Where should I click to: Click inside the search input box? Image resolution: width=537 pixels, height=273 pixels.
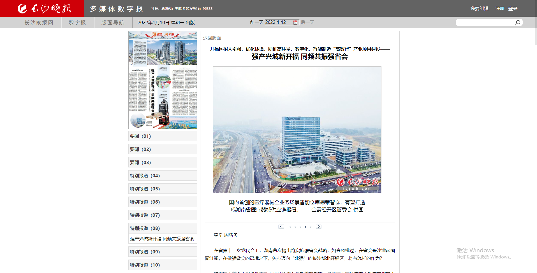point(485,22)
